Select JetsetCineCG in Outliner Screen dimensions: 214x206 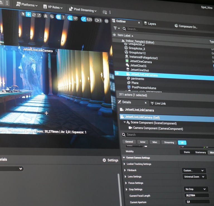pos(138,66)
